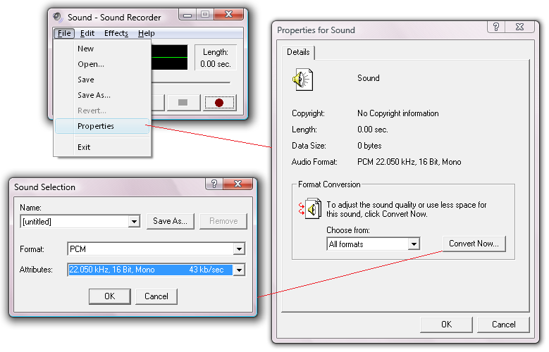Viewport: 549px width, 352px height.
Task: Expand the Name dropdown in Sound Selection
Action: [x=134, y=222]
